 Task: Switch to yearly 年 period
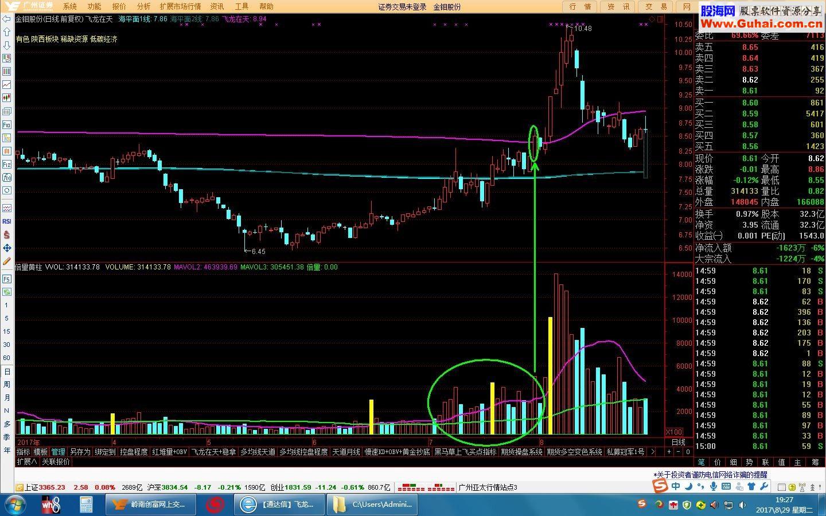pyautogui.click(x=7, y=450)
